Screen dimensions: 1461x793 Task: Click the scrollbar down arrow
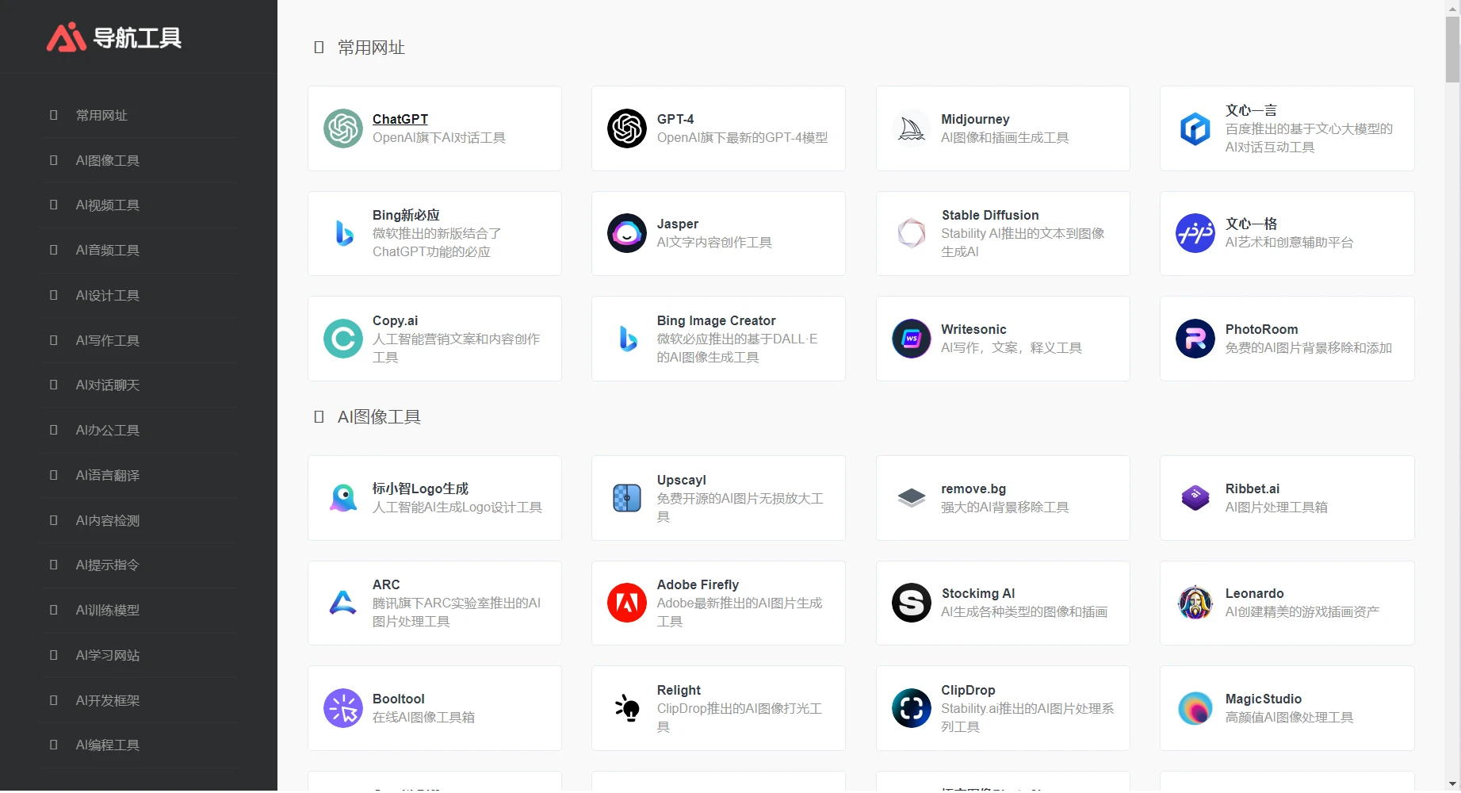point(1452,783)
